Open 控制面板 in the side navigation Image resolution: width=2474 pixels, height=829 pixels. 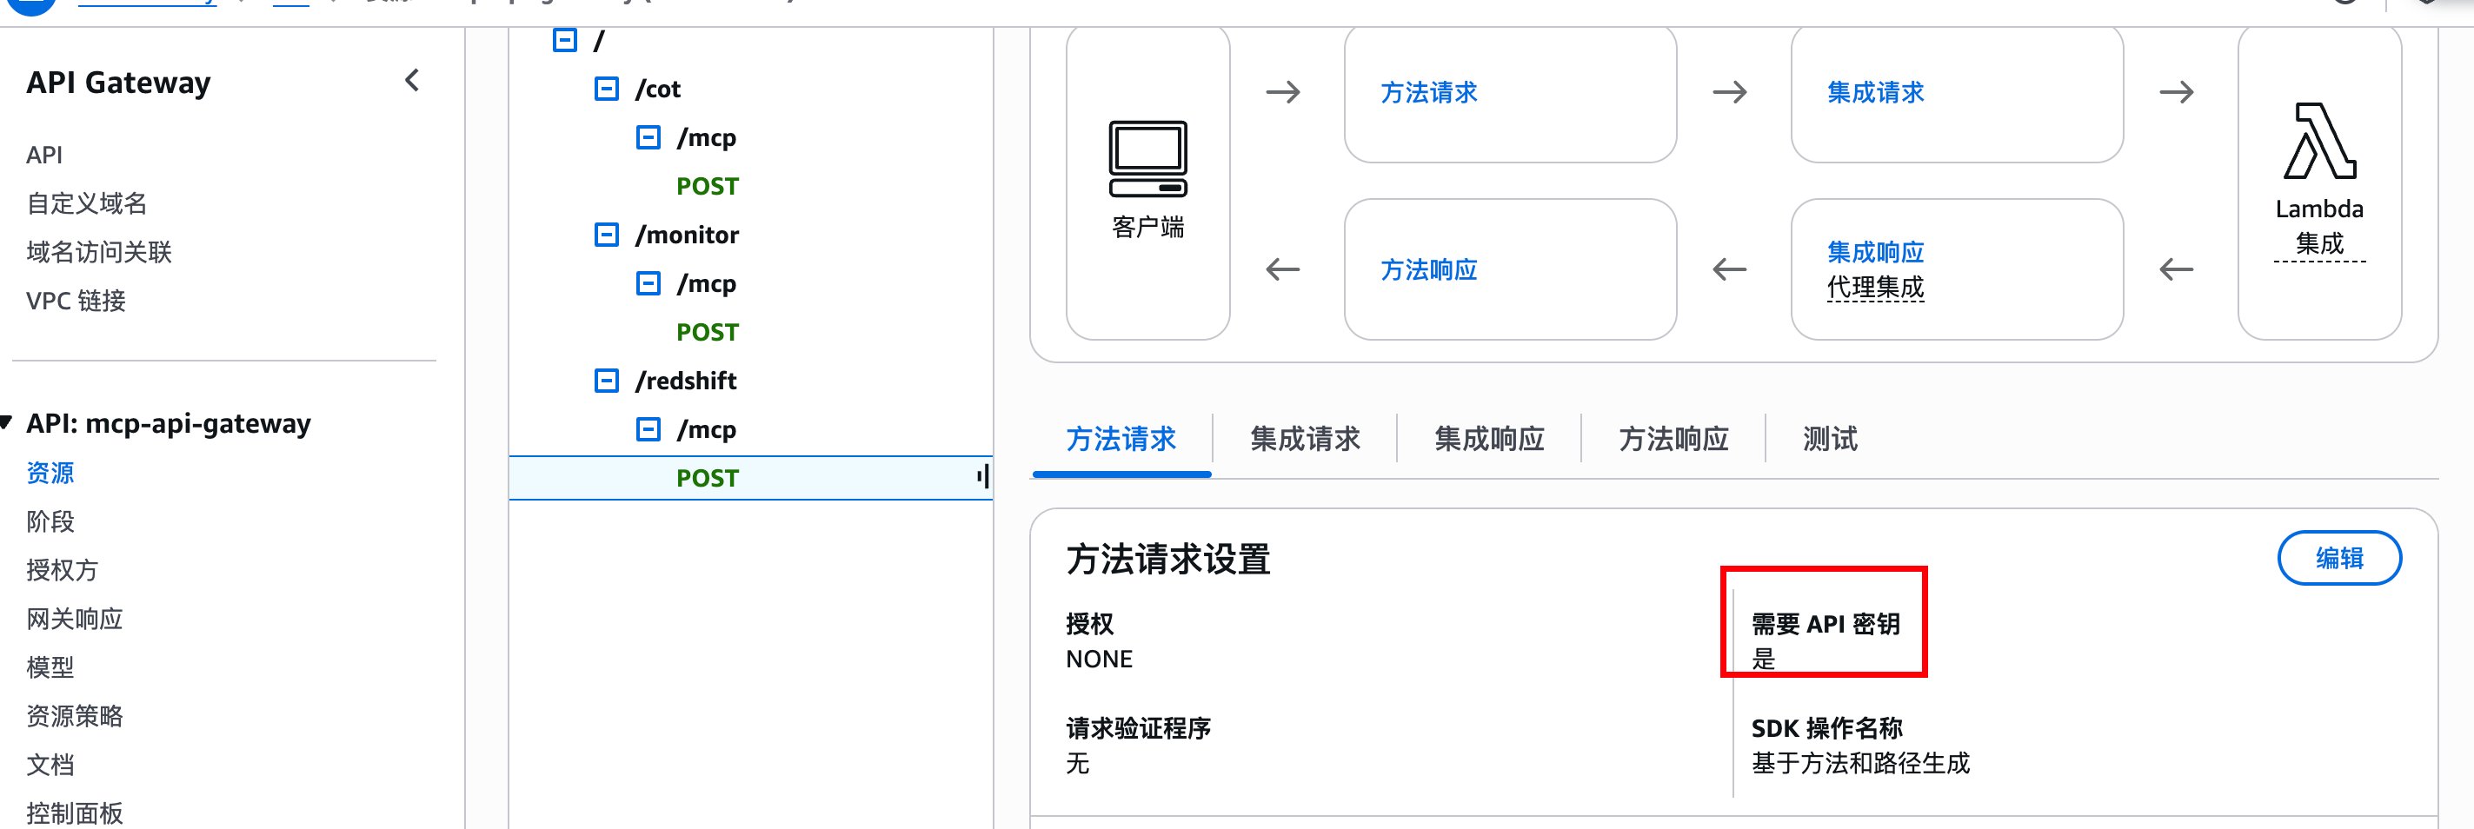[x=75, y=812]
